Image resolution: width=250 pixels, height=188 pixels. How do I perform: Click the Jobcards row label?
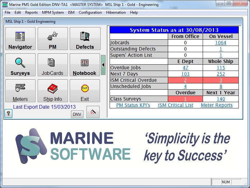click(139, 43)
